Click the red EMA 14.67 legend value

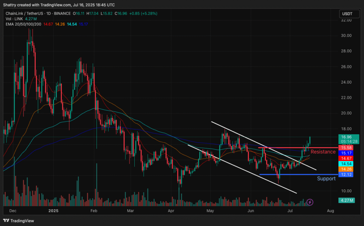(x=49, y=24)
